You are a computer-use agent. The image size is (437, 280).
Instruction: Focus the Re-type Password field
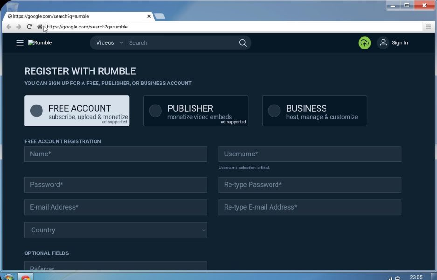[310, 185]
